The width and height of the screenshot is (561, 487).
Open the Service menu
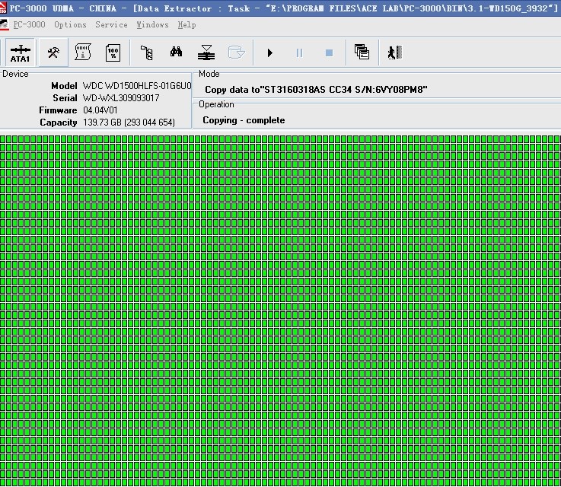pyautogui.click(x=111, y=24)
